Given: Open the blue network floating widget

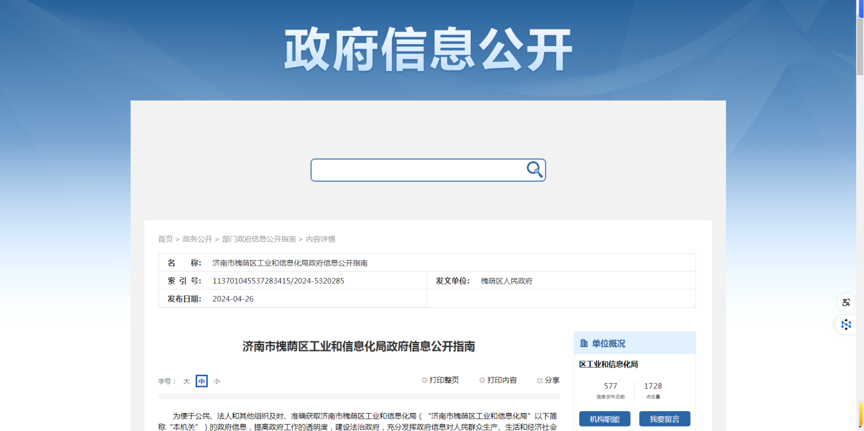Looking at the screenshot, I should coord(846,325).
